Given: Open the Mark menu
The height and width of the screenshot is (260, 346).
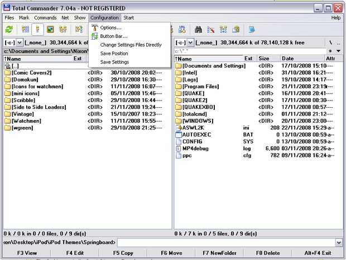Looking at the screenshot, I should [24, 18].
